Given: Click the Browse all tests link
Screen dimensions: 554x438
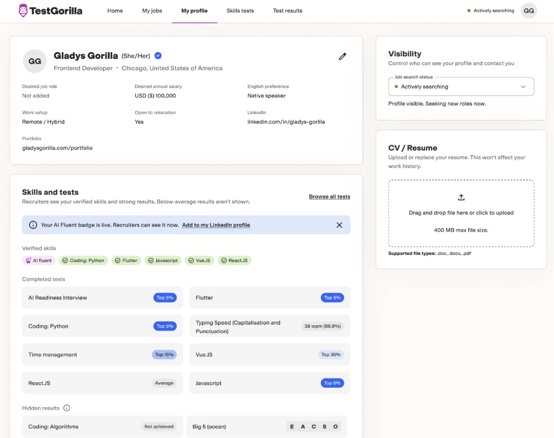Looking at the screenshot, I should tap(329, 197).
